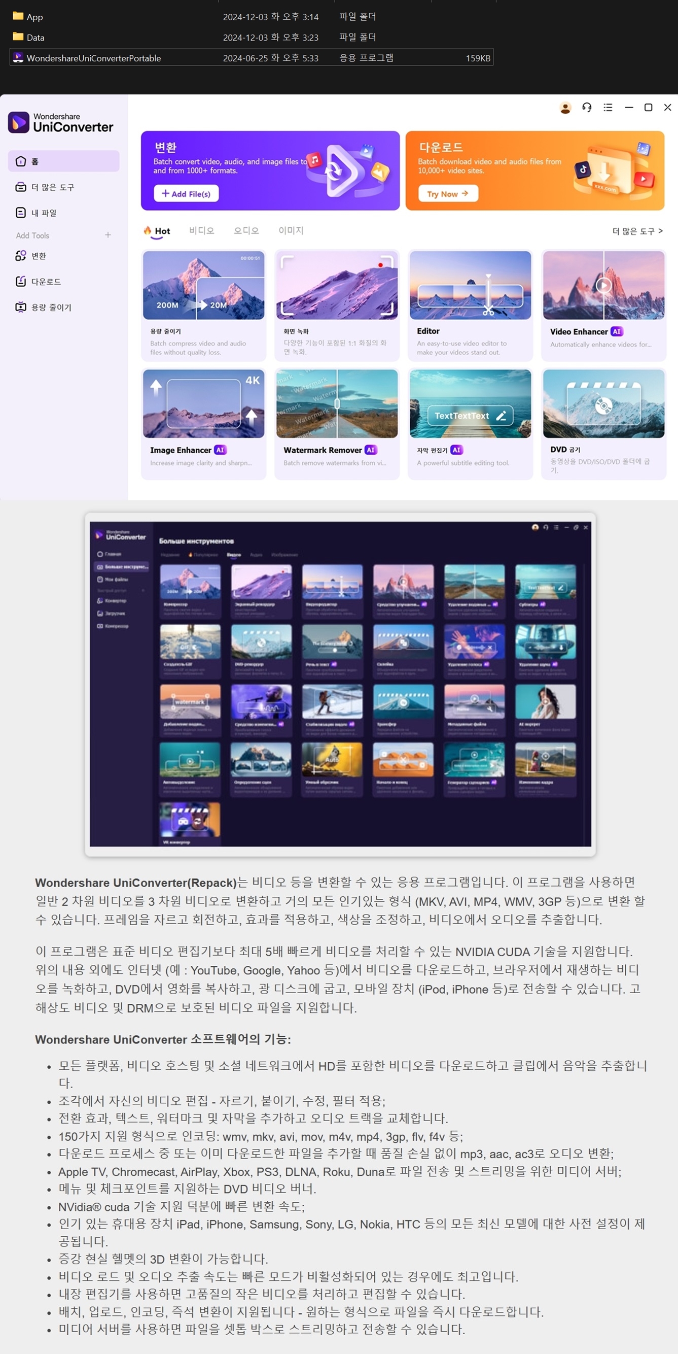This screenshot has width=678, height=1354.
Task: Open the 자막 편집기 subtitle card
Action: pyautogui.click(x=471, y=424)
